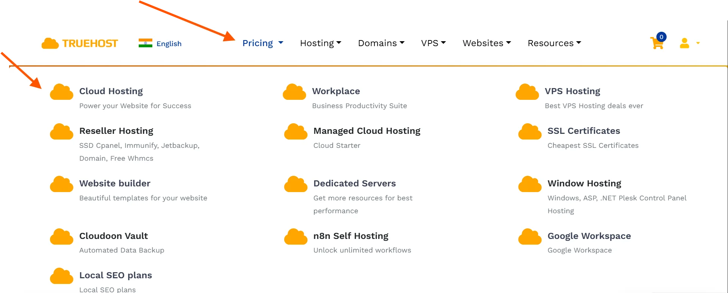Open Managed Cloud Hosting link
The image size is (728, 293).
click(367, 131)
